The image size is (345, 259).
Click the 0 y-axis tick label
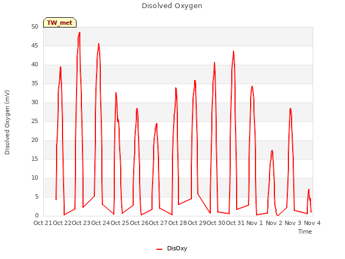[x=37, y=216]
